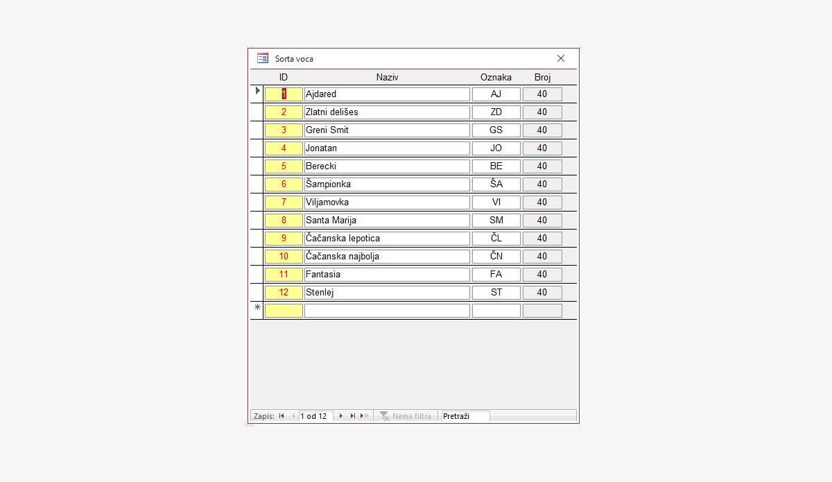The height and width of the screenshot is (482, 832).
Task: Click the Oznaka field containing ŠA
Action: click(x=496, y=184)
